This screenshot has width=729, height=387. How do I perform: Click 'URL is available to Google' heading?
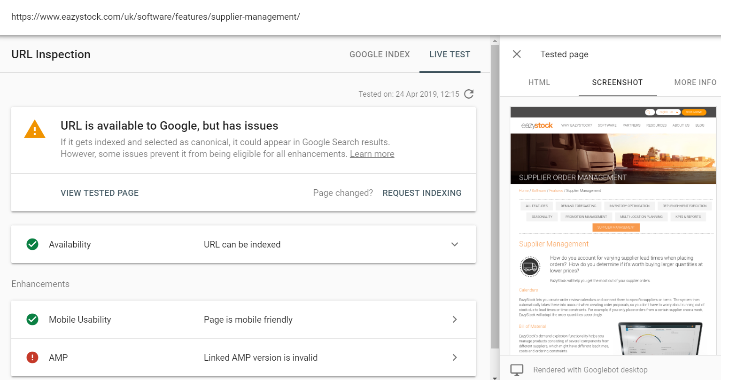click(x=169, y=126)
